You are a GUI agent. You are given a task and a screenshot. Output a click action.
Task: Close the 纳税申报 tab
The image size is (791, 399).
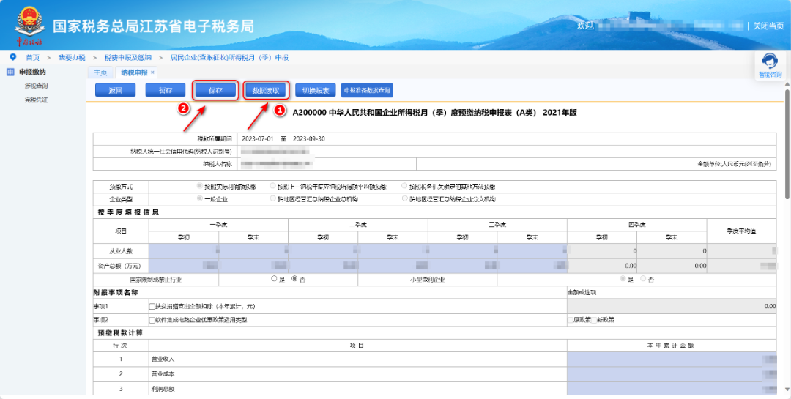tap(152, 72)
